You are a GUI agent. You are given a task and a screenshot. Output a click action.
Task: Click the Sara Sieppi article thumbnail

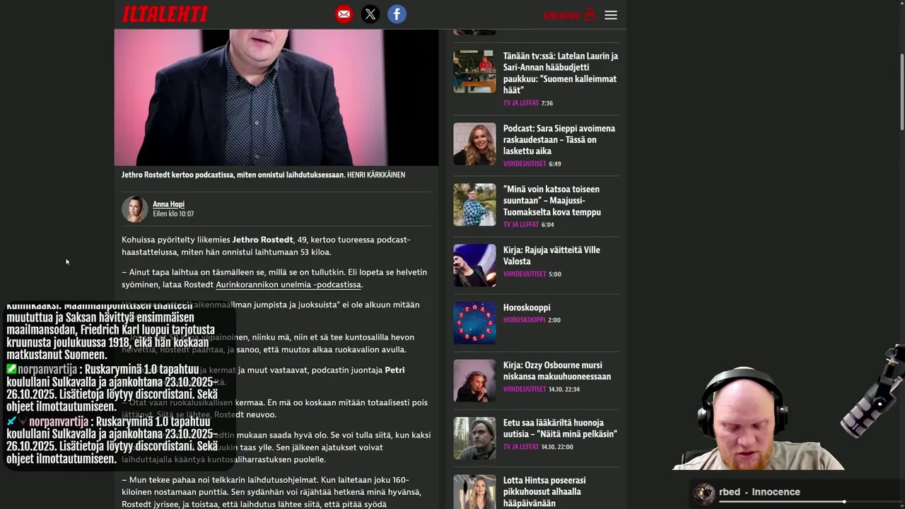click(x=474, y=144)
